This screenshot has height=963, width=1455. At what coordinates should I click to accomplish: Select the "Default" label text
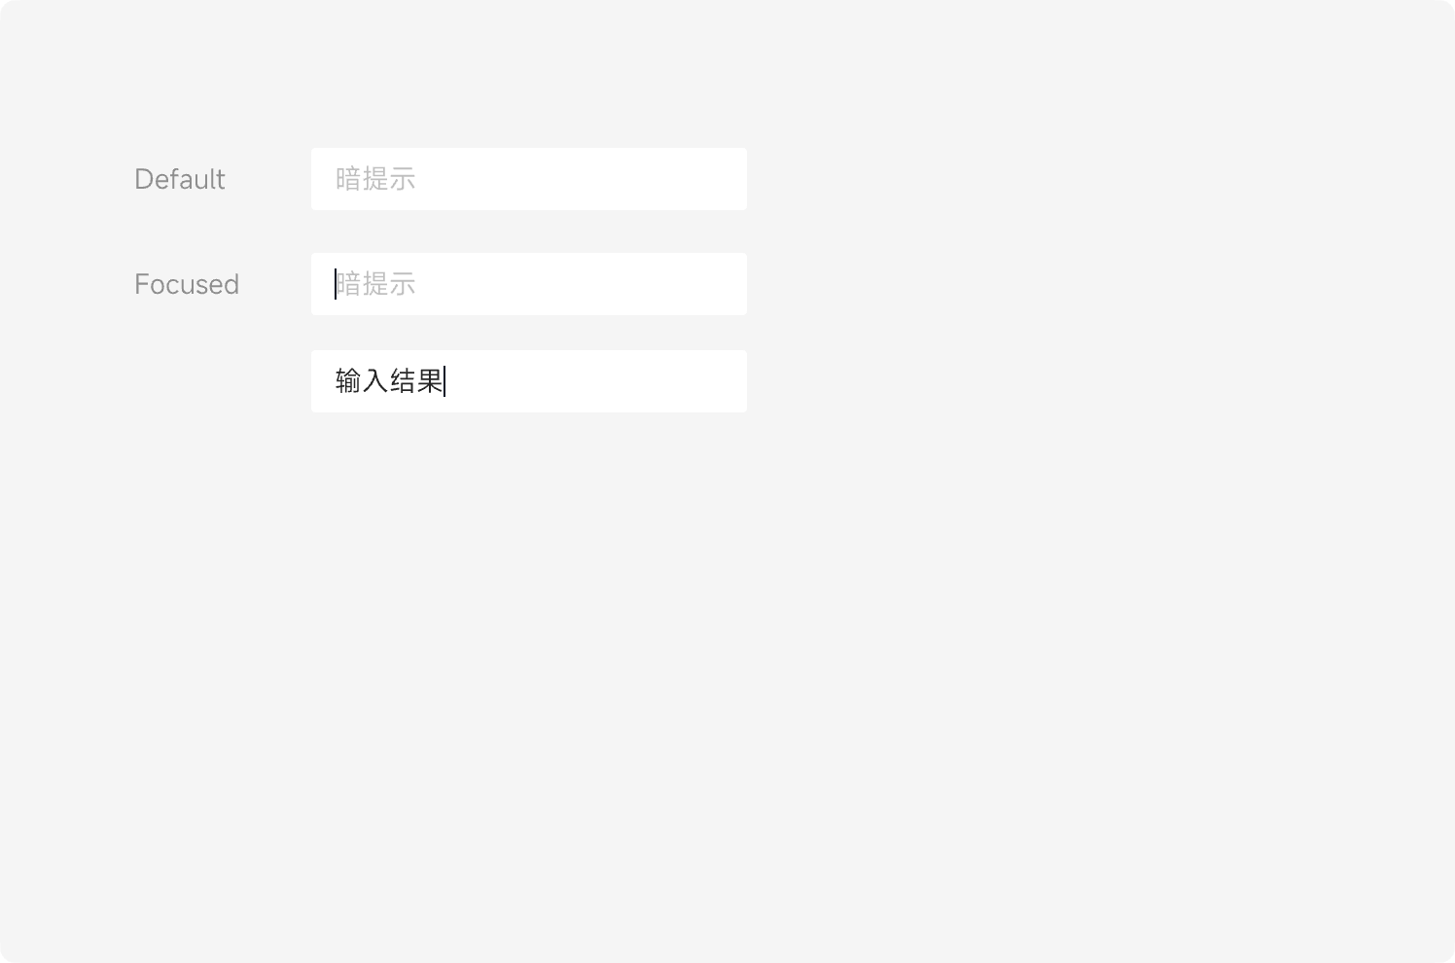[x=180, y=179]
